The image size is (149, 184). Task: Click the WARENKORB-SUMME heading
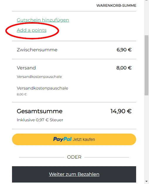tap(116, 6)
